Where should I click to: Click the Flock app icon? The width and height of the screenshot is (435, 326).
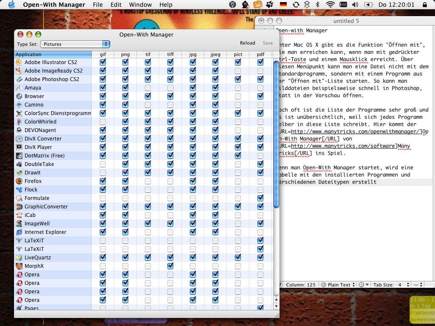point(19,190)
